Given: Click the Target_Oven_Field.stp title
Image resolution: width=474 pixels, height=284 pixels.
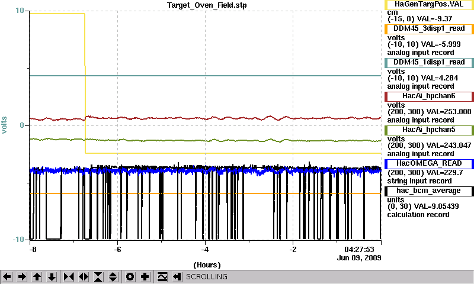Looking at the screenshot, I should pyautogui.click(x=207, y=5).
